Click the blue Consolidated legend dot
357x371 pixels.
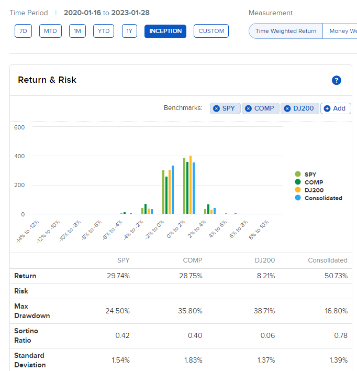[x=298, y=198]
